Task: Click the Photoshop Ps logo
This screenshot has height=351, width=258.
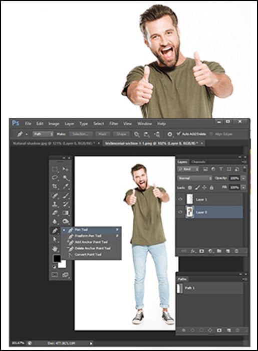Action: 16,123
